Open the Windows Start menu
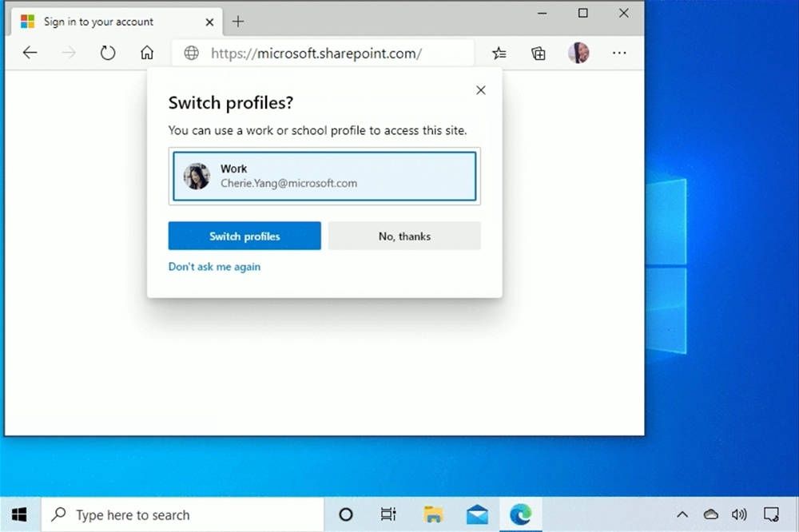 19,514
